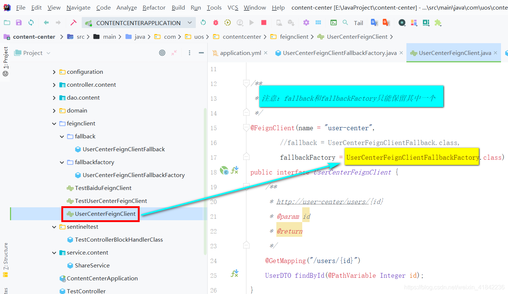
Task: Close the UserCenterFeignClient.java tab
Action: pos(496,53)
